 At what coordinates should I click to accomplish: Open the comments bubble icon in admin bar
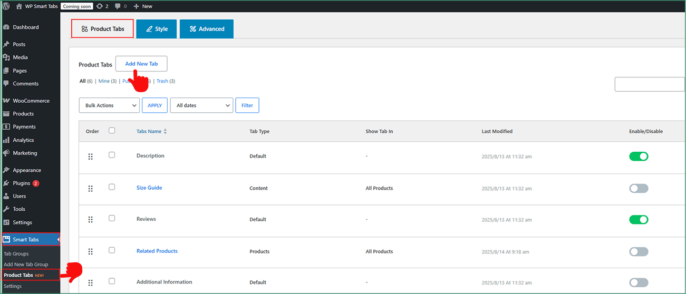[x=118, y=6]
